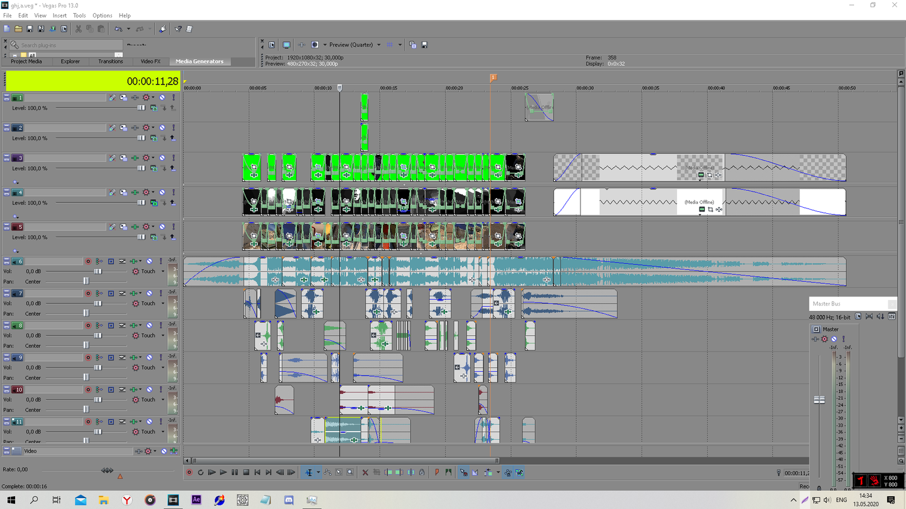Viewport: 906px width, 509px height.
Task: Cut selection with the scissors icon
Action: 79,28
